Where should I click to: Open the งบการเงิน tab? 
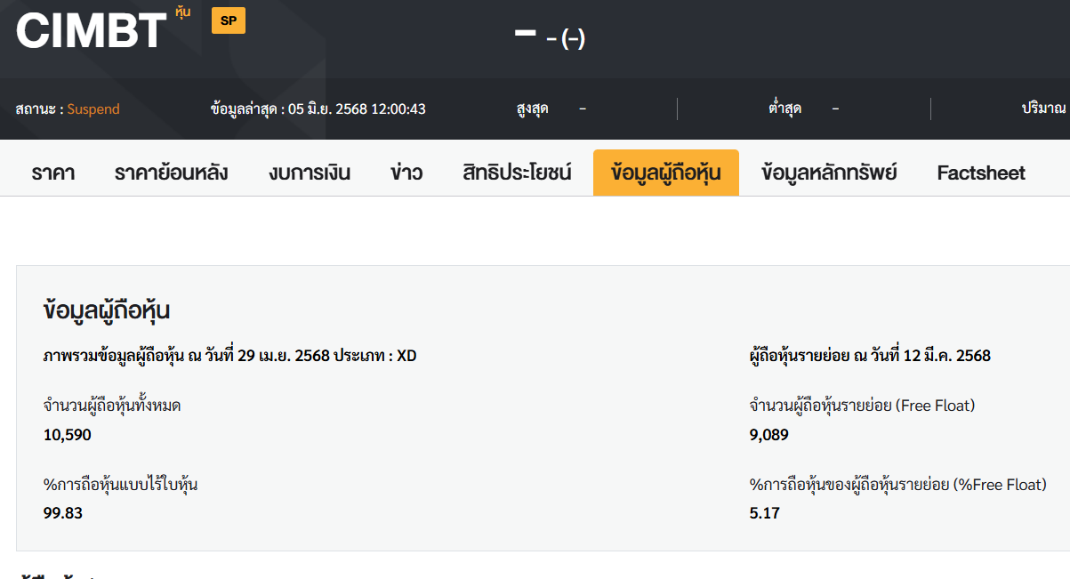coord(310,173)
